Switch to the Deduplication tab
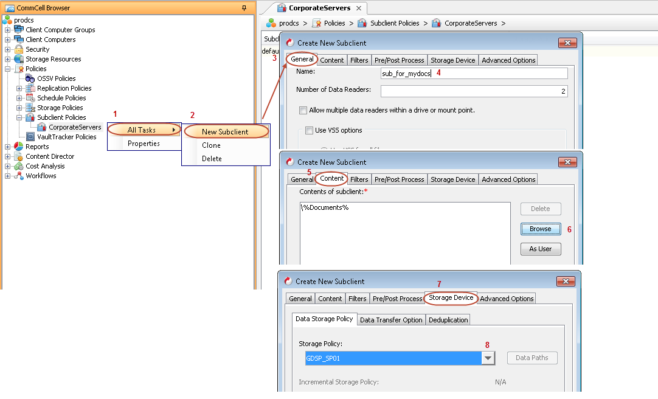The width and height of the screenshot is (658, 399). [448, 320]
